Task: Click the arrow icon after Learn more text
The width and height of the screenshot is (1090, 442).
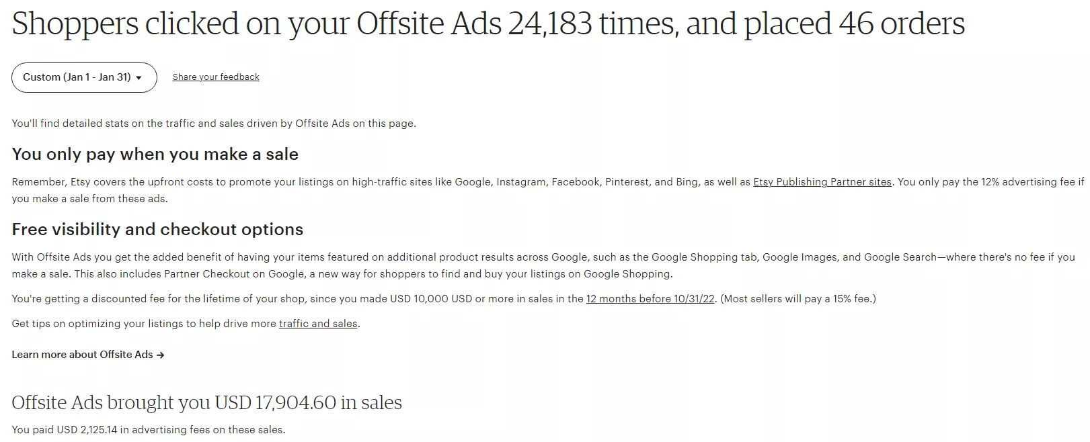Action: point(160,355)
